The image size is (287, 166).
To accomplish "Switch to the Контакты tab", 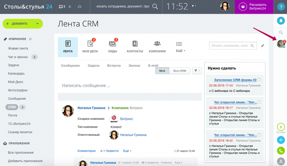I will (135, 47).
